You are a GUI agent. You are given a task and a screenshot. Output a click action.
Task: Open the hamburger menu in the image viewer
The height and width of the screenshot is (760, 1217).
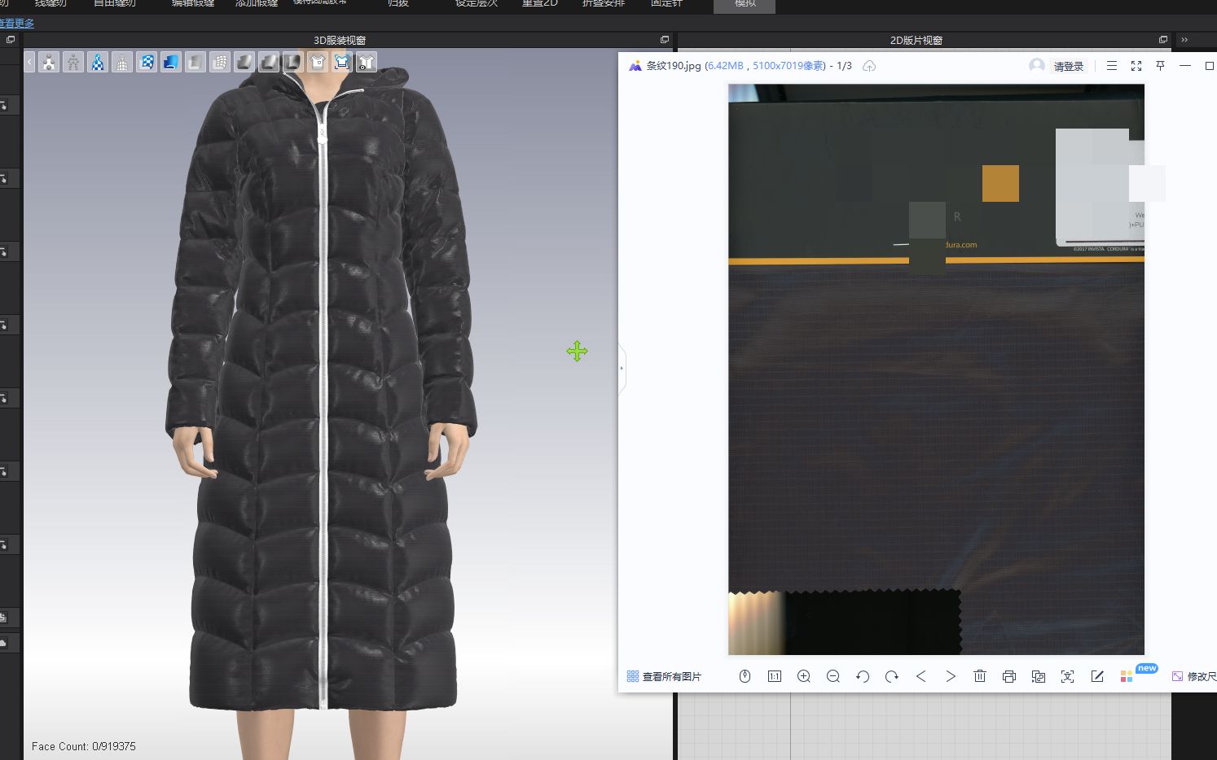click(1111, 66)
